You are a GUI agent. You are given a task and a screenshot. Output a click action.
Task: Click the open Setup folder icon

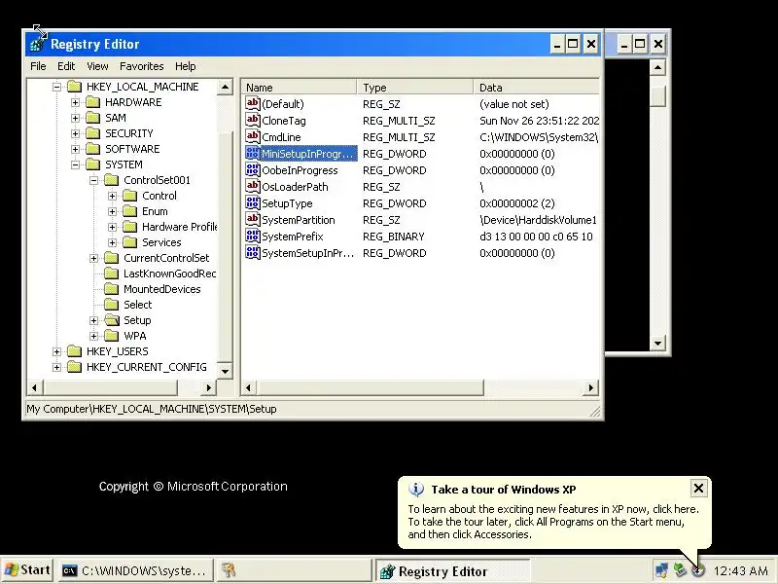(x=112, y=320)
